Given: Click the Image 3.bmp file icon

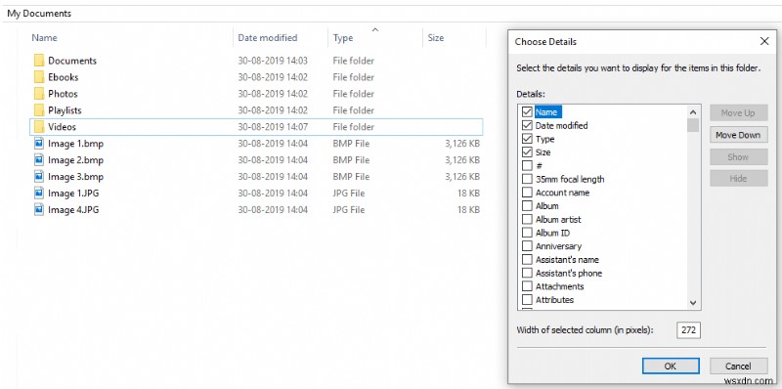Looking at the screenshot, I should pyautogui.click(x=39, y=177).
